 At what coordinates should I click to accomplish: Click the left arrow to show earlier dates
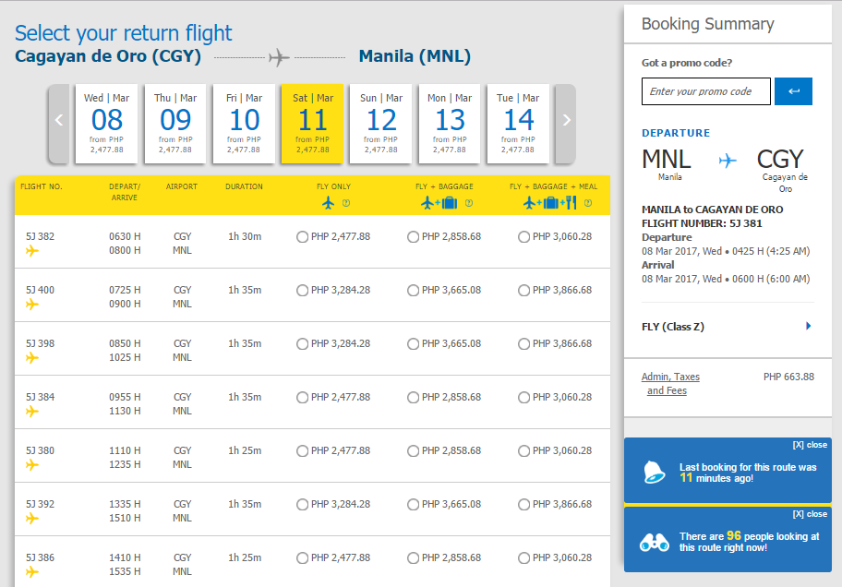pos(58,118)
